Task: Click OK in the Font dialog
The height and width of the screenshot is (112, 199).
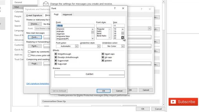Action: click(104, 91)
